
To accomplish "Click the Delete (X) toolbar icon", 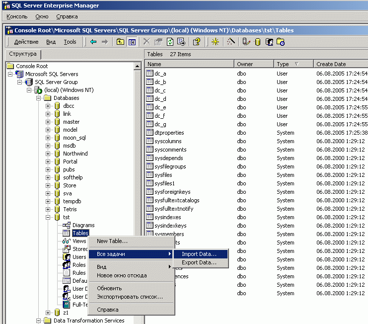I will [x=147, y=42].
